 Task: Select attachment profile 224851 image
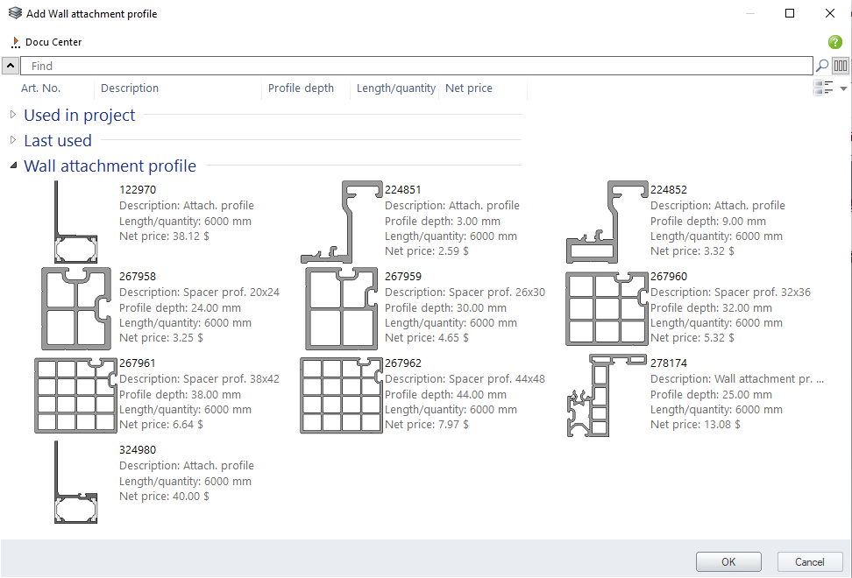pos(341,222)
